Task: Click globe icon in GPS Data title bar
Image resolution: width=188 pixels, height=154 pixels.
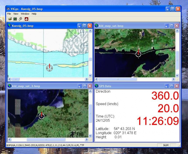Action: pos(97,86)
